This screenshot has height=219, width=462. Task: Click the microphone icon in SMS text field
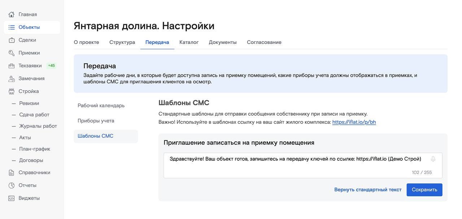click(433, 159)
